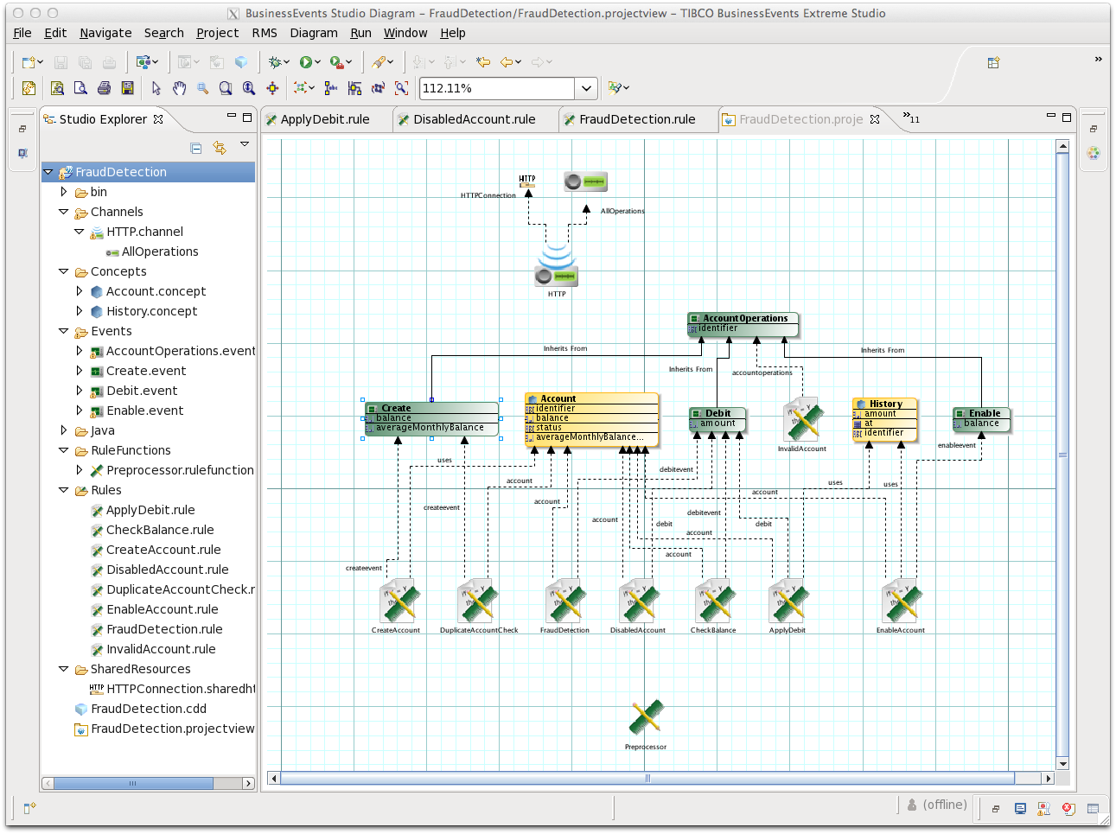Select FraudDetection.cdd in the explorer tree
Viewport: 1116px width, 834px height.
tap(149, 709)
